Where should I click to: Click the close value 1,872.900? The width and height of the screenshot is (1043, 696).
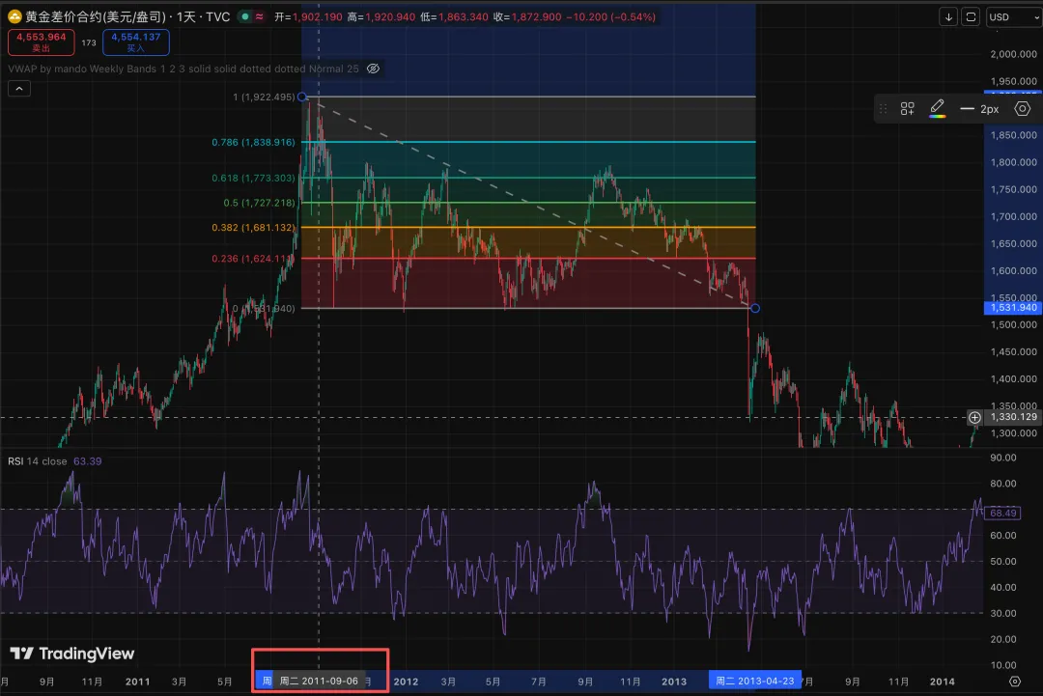(536, 16)
